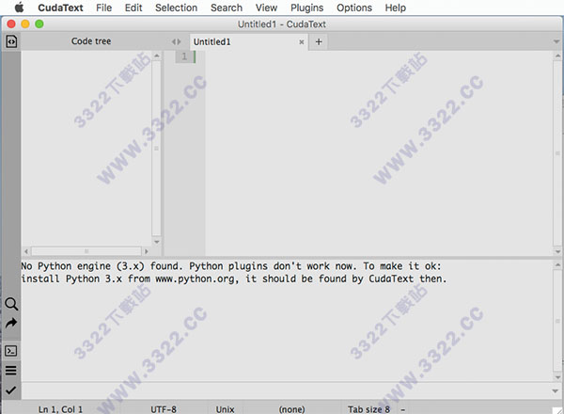The height and width of the screenshot is (414, 564).
Task: Click editor vertical scrollbar down arrow
Action: point(557,251)
